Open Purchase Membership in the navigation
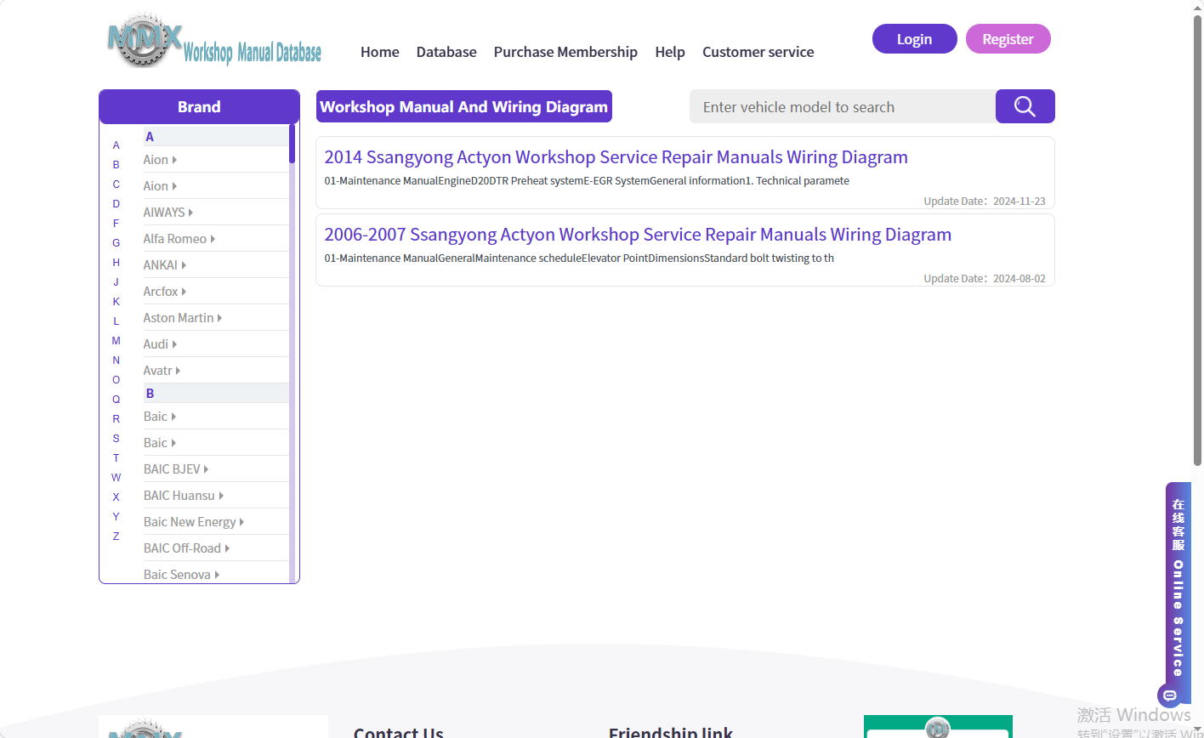This screenshot has height=738, width=1204. [x=565, y=52]
